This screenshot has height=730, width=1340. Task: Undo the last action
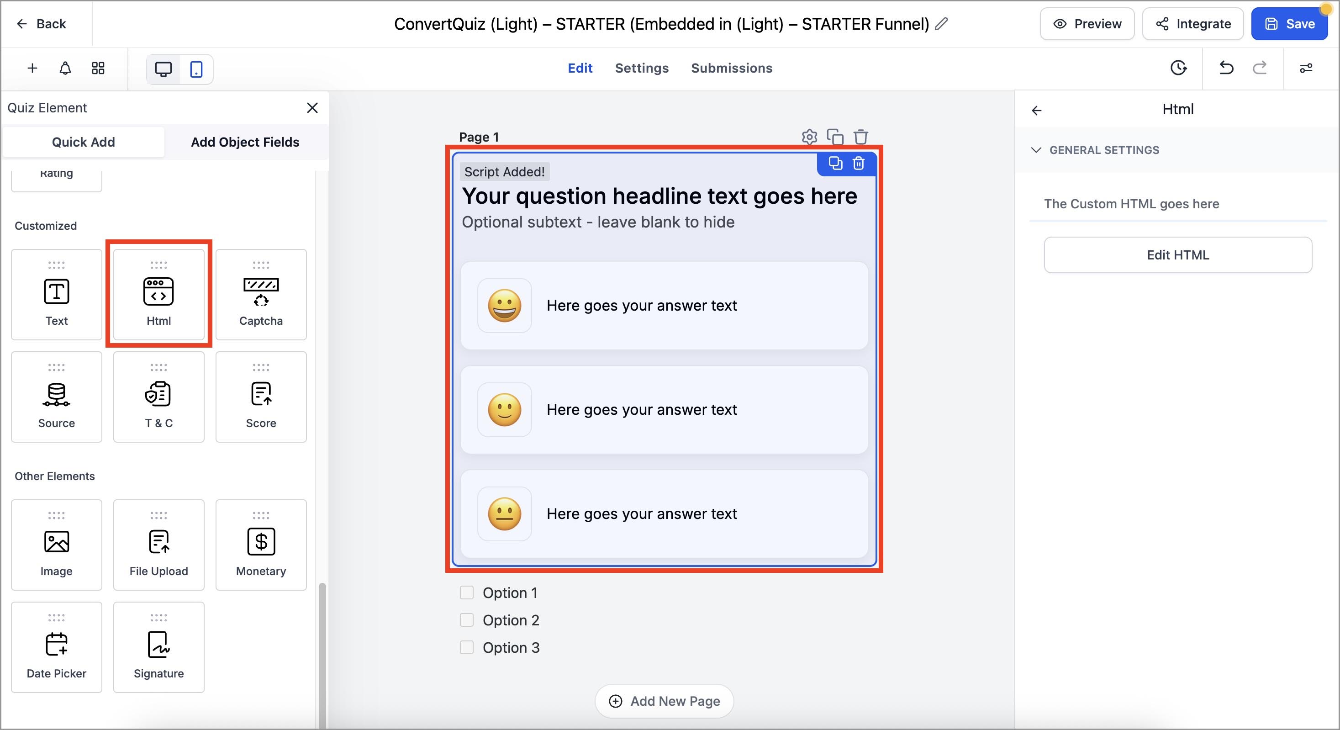tap(1226, 68)
